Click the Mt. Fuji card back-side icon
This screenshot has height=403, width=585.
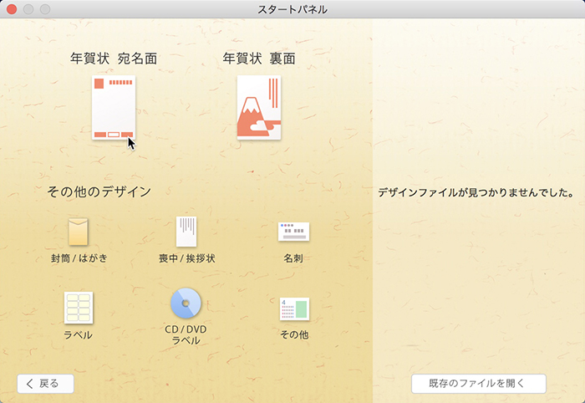[x=259, y=108]
